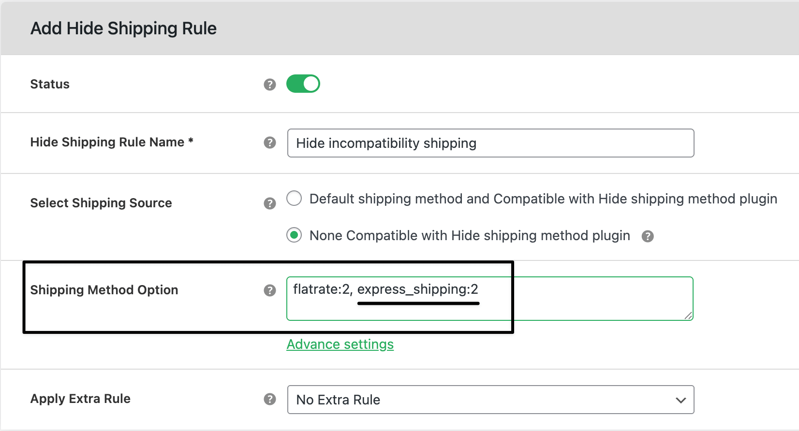Open the help tooltip for Select Shipping Source
This screenshot has width=799, height=431.
click(x=269, y=204)
